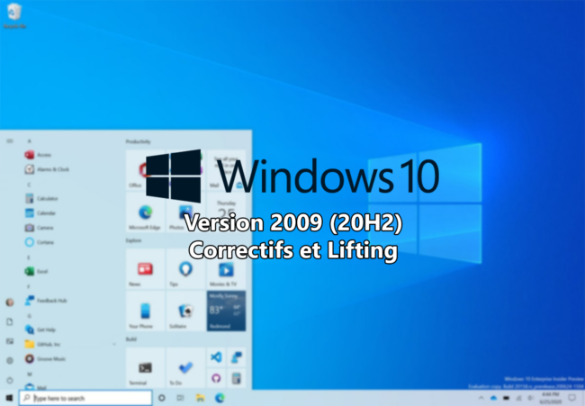Open the GitHub small tile
This screenshot has width=585, height=406.
216,378
